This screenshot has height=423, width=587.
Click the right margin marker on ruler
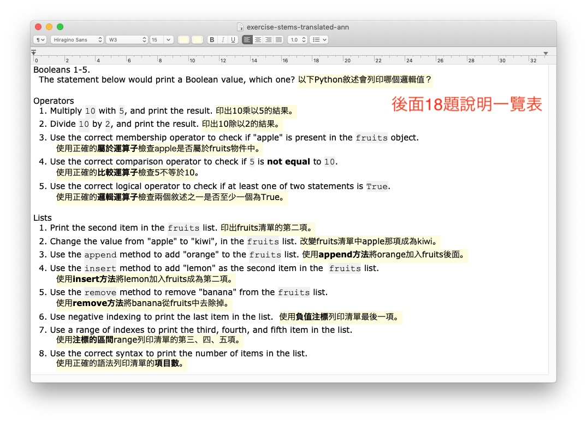(x=546, y=53)
